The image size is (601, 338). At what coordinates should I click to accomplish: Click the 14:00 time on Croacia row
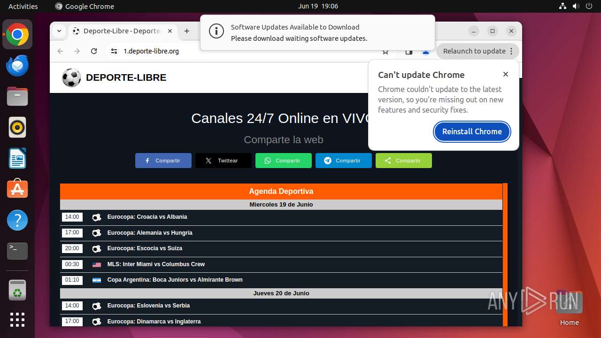pyautogui.click(x=72, y=217)
